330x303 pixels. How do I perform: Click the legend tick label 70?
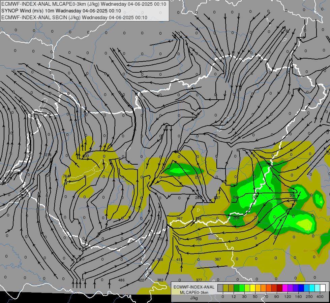click(x=266, y=297)
